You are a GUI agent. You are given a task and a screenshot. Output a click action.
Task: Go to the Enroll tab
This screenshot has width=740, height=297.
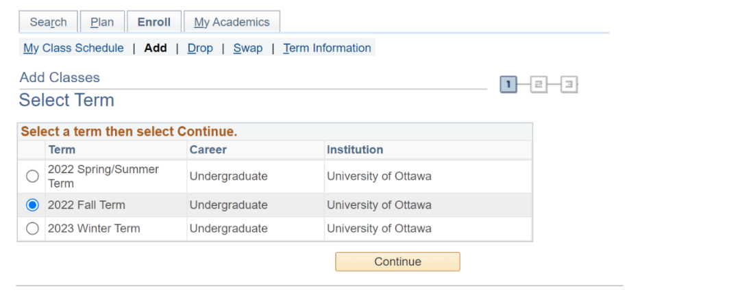click(x=154, y=22)
